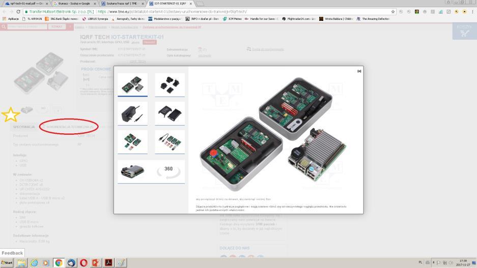This screenshot has width=477, height=268.
Task: Launch Internet Explorer from the taskbar
Action: [34, 263]
